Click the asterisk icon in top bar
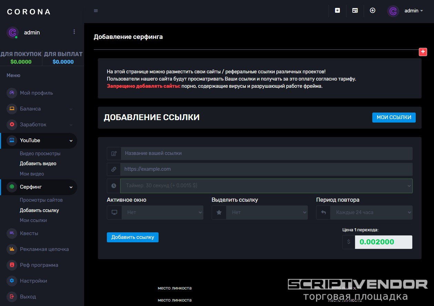 [337, 11]
